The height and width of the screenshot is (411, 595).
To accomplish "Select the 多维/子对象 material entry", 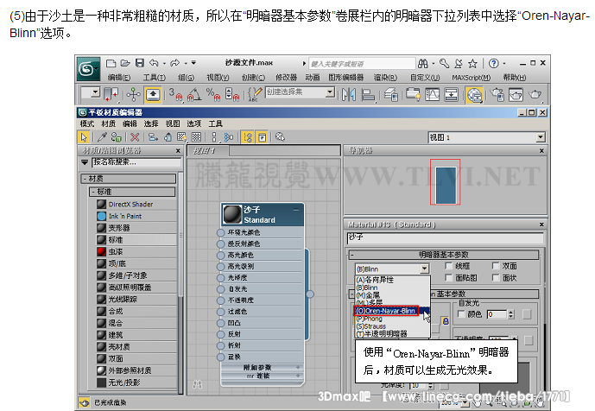I will tap(136, 275).
